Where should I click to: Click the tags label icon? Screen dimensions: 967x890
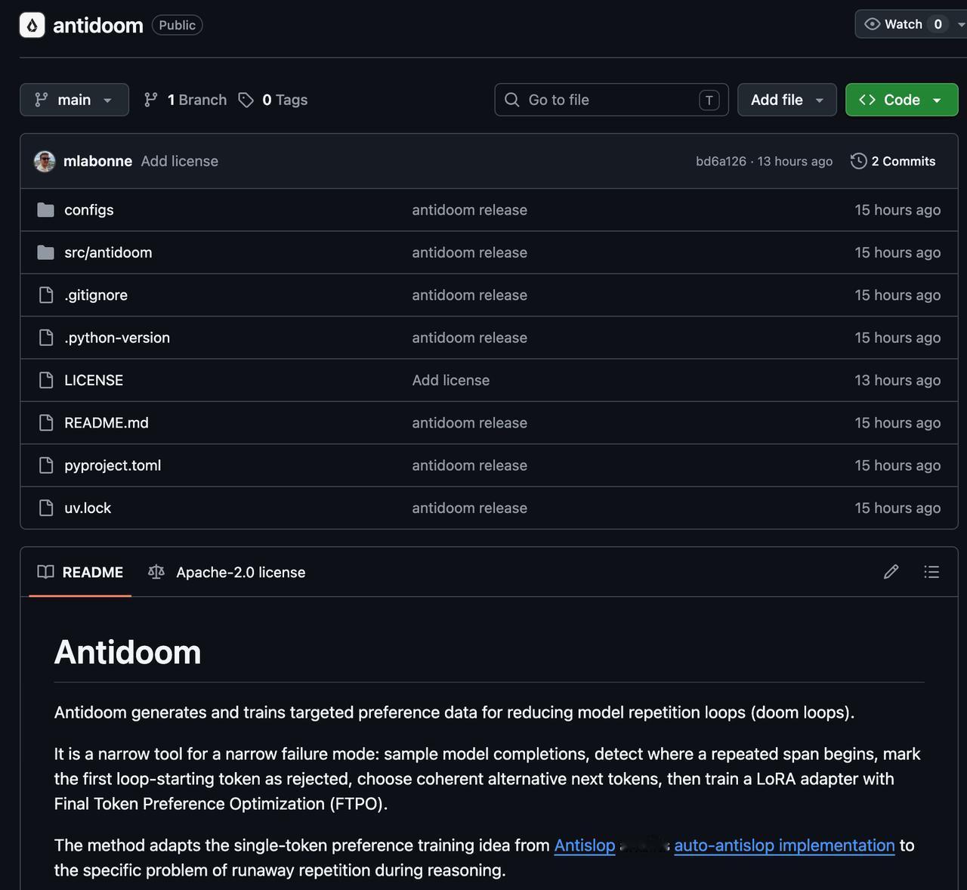[x=246, y=100]
